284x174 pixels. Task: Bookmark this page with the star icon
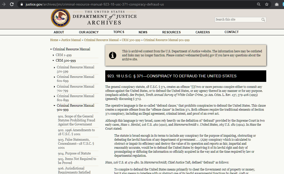tap(267, 4)
